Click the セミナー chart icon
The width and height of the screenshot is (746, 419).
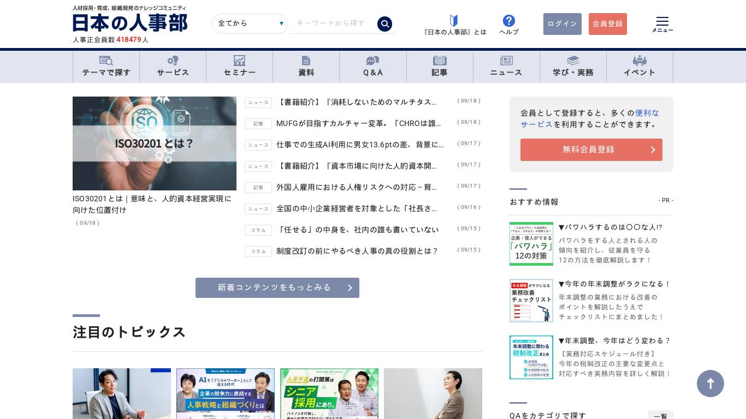click(x=239, y=61)
